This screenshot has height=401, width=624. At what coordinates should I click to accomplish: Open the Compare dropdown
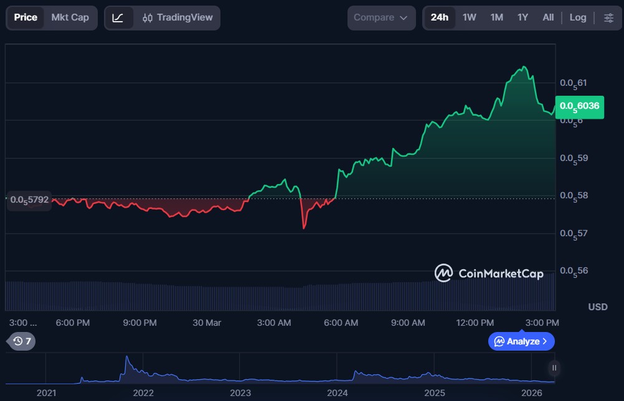tap(381, 17)
